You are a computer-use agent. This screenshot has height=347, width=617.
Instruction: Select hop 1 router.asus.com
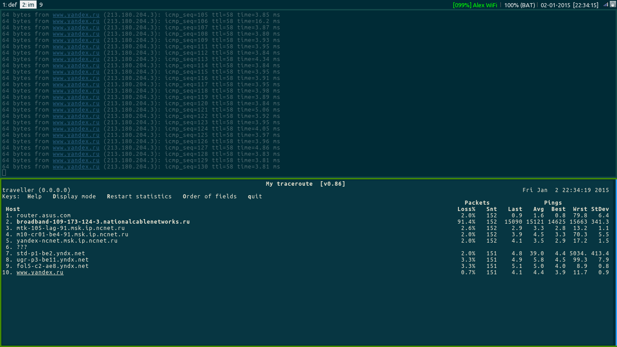tap(43, 216)
